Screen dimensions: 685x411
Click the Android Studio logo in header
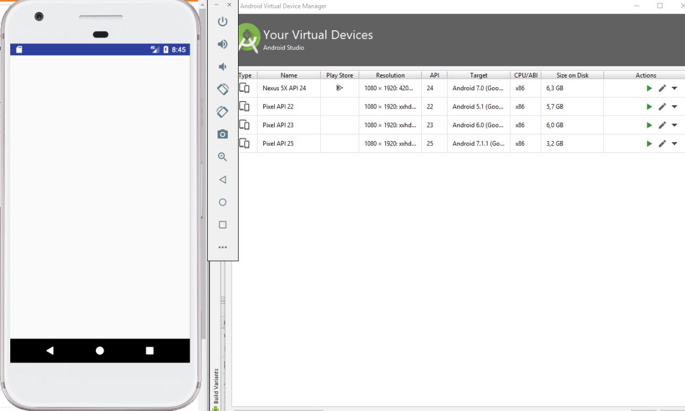[x=249, y=39]
